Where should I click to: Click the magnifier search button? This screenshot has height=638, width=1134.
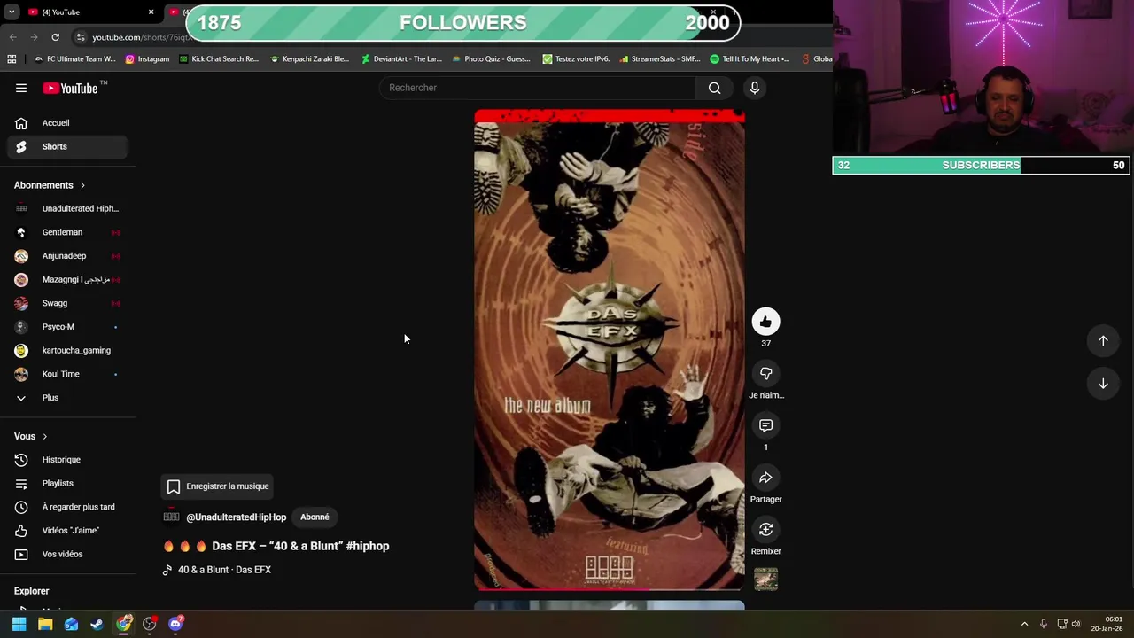(715, 88)
